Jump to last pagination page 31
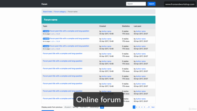This screenshot has height=111, width=197. pos(148,107)
